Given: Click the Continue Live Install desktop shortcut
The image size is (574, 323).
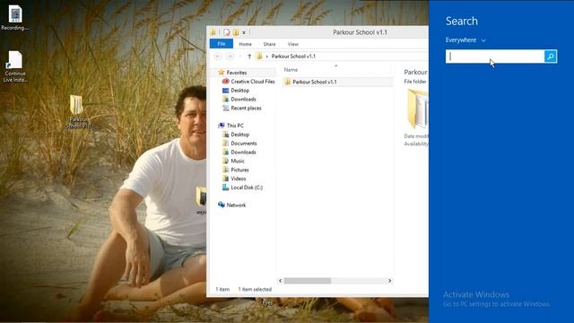Looking at the screenshot, I should click(15, 66).
